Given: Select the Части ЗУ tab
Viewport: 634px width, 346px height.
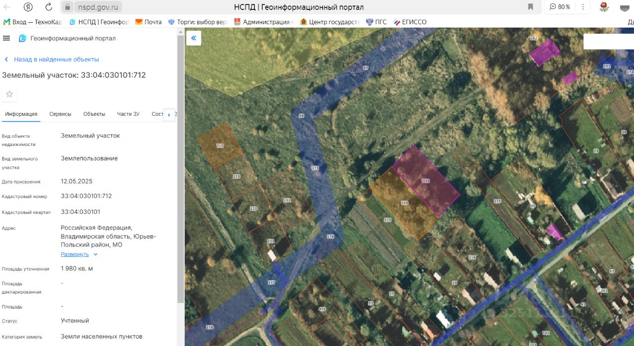Looking at the screenshot, I should coord(128,114).
